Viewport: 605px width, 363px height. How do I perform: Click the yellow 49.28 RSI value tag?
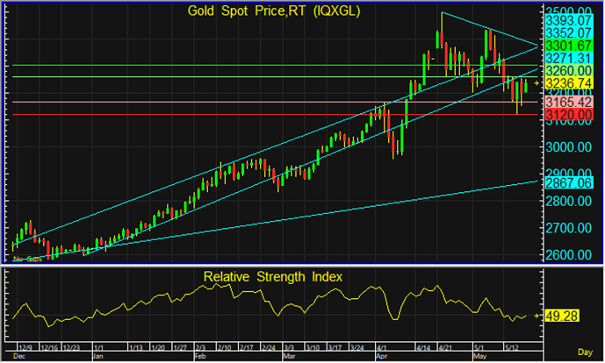[x=560, y=315]
